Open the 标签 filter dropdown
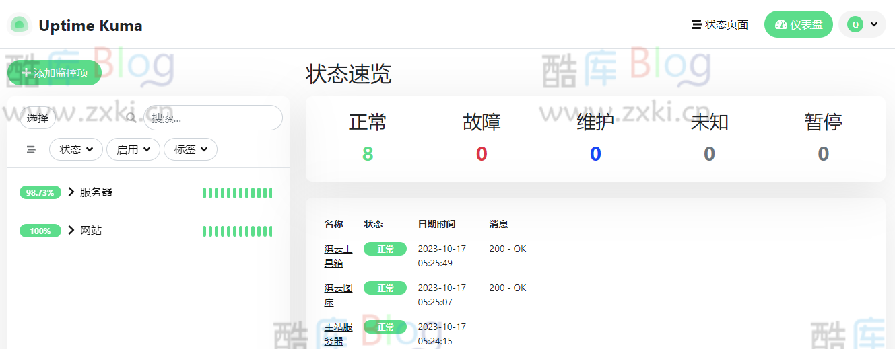 pyautogui.click(x=191, y=149)
